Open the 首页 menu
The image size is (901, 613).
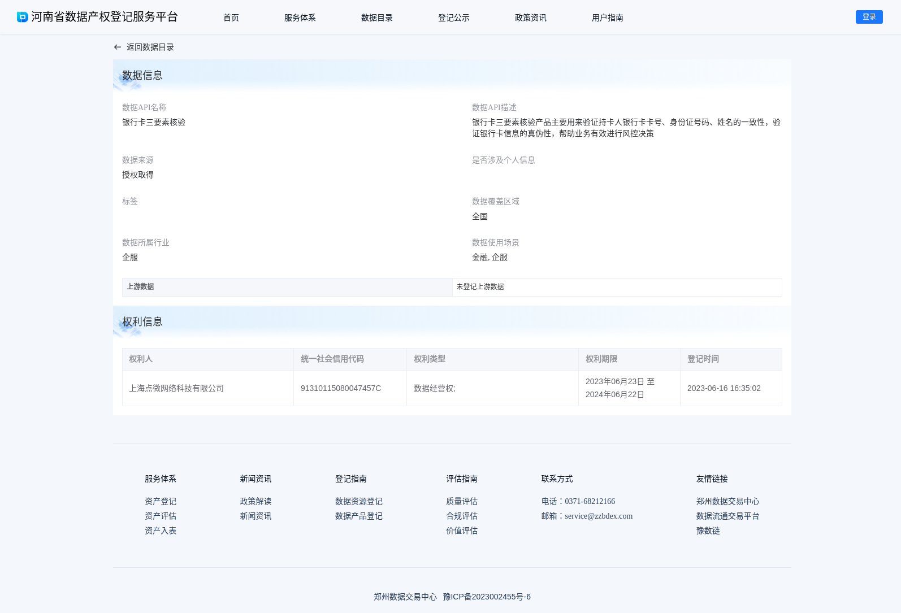pyautogui.click(x=231, y=18)
